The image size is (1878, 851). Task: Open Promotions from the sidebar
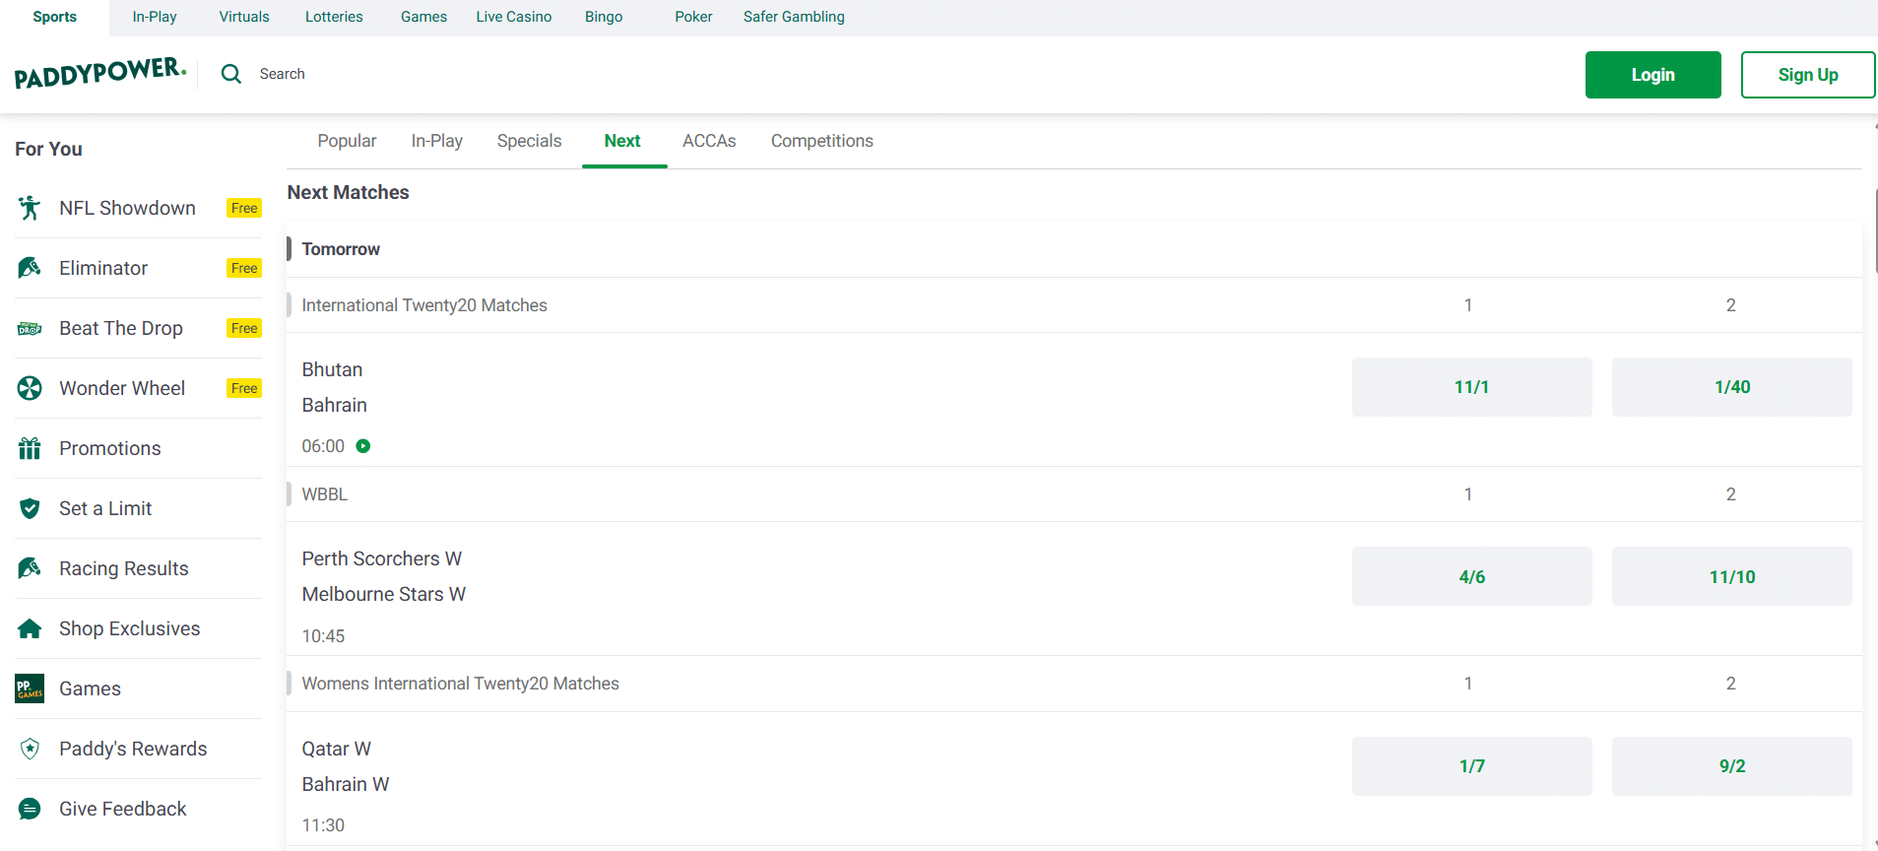[109, 448]
